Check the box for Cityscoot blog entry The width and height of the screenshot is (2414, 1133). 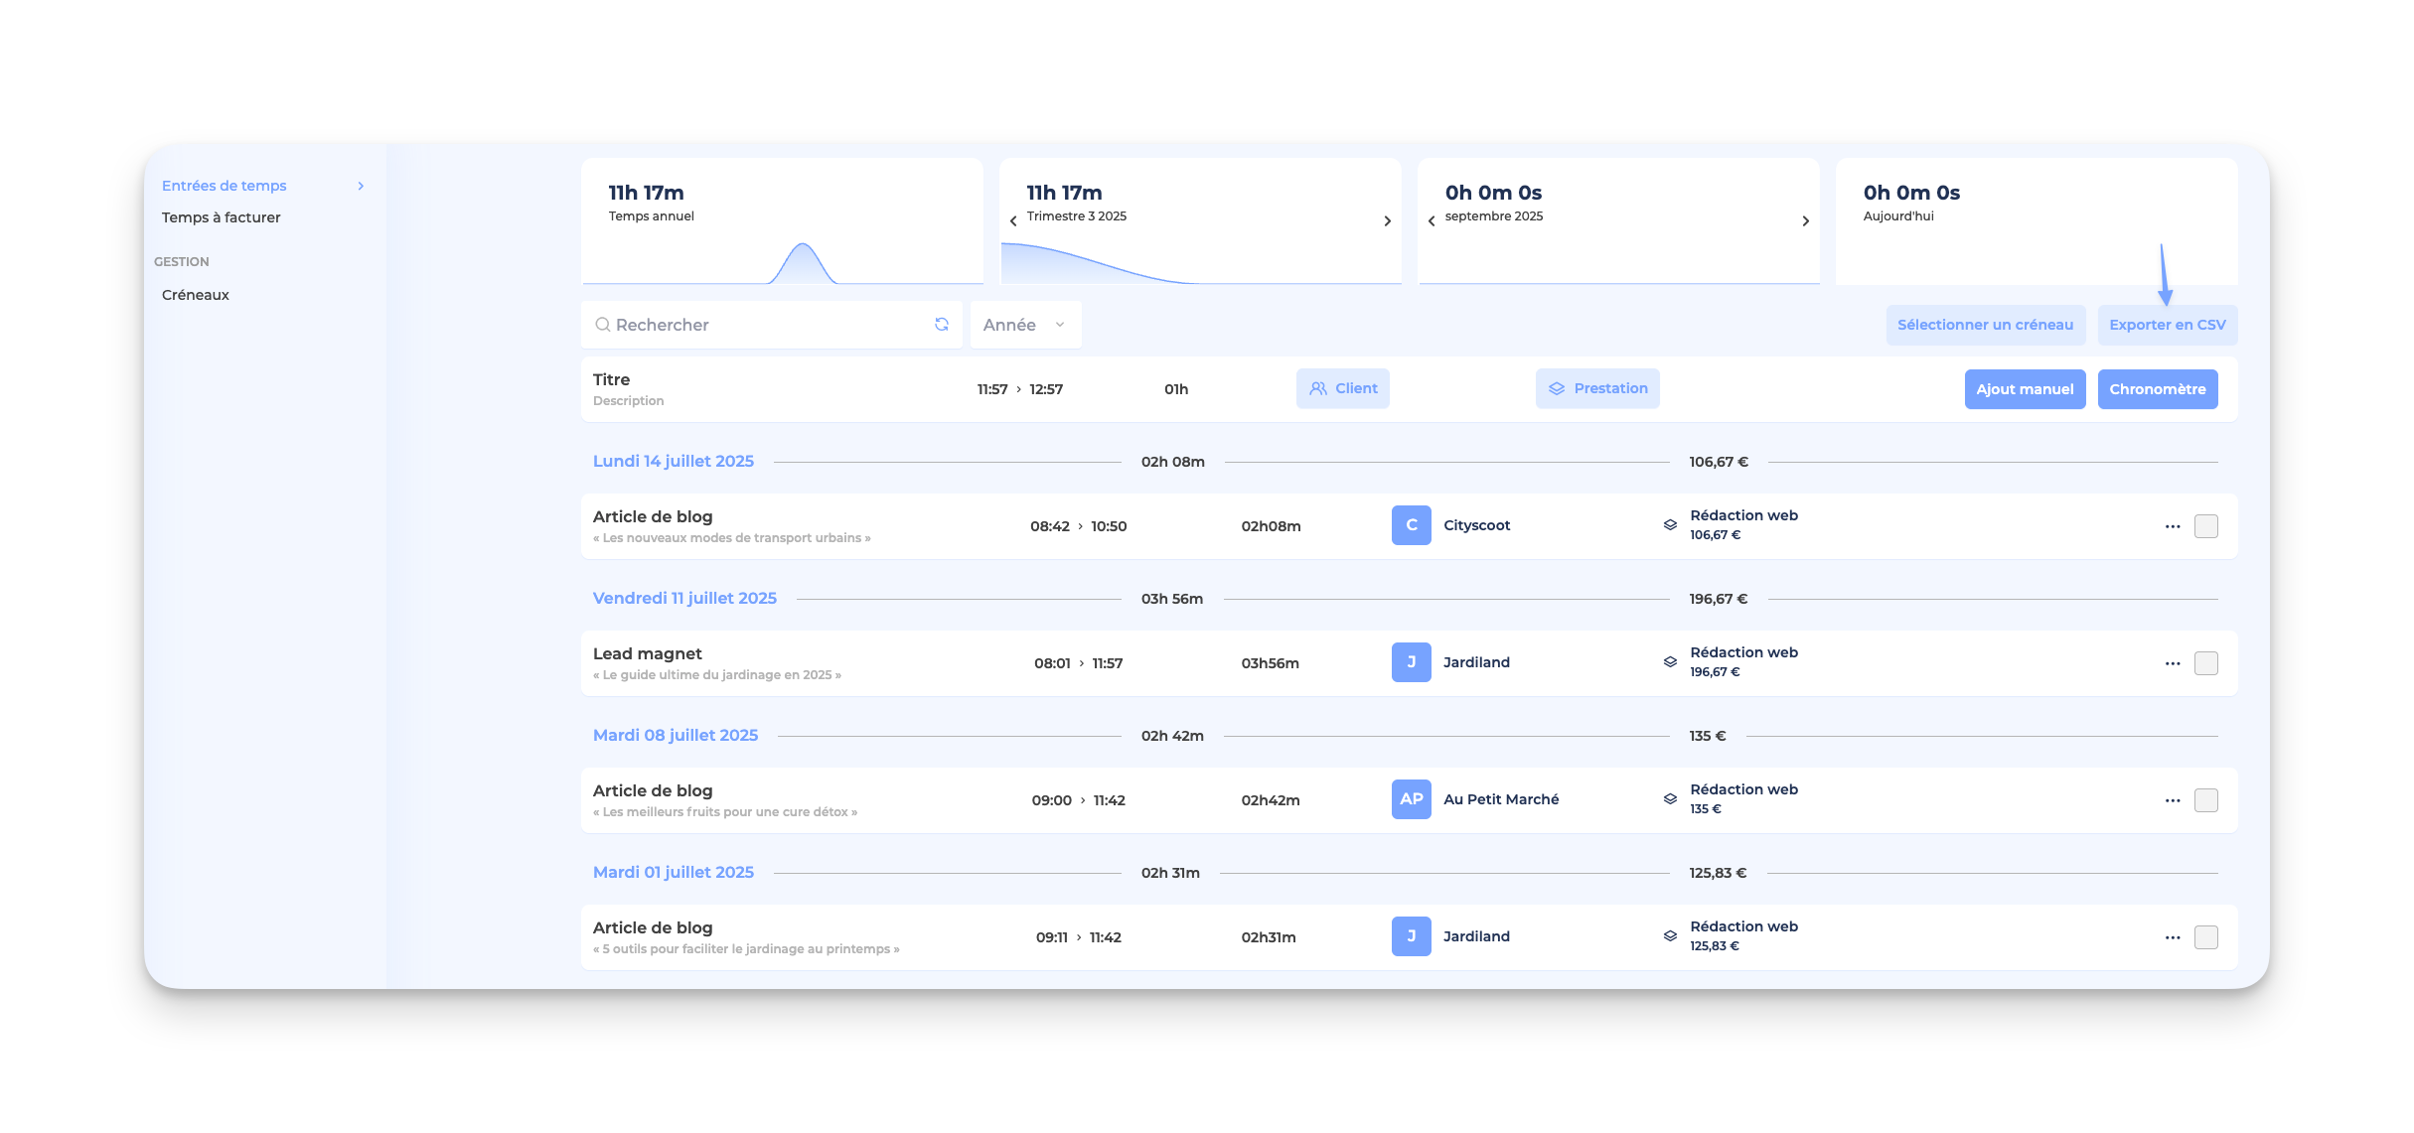[x=2205, y=526]
